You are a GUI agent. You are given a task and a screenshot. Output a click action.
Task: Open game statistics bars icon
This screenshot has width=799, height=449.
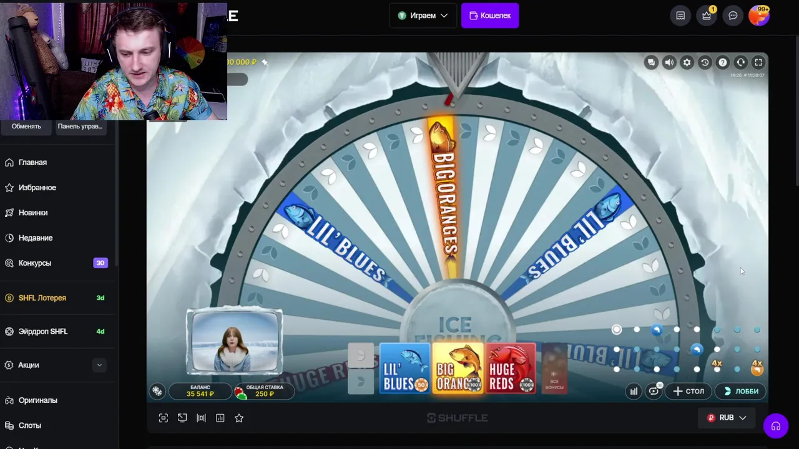pos(634,391)
